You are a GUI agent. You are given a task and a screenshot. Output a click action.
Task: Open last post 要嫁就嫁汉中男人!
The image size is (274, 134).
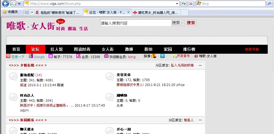(130, 85)
